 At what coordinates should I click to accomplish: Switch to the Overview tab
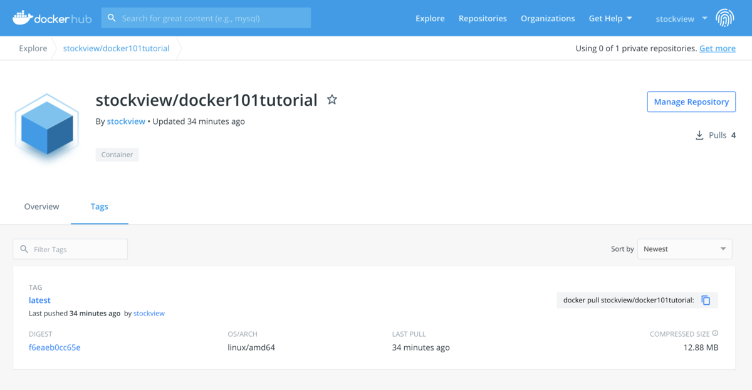pos(41,207)
